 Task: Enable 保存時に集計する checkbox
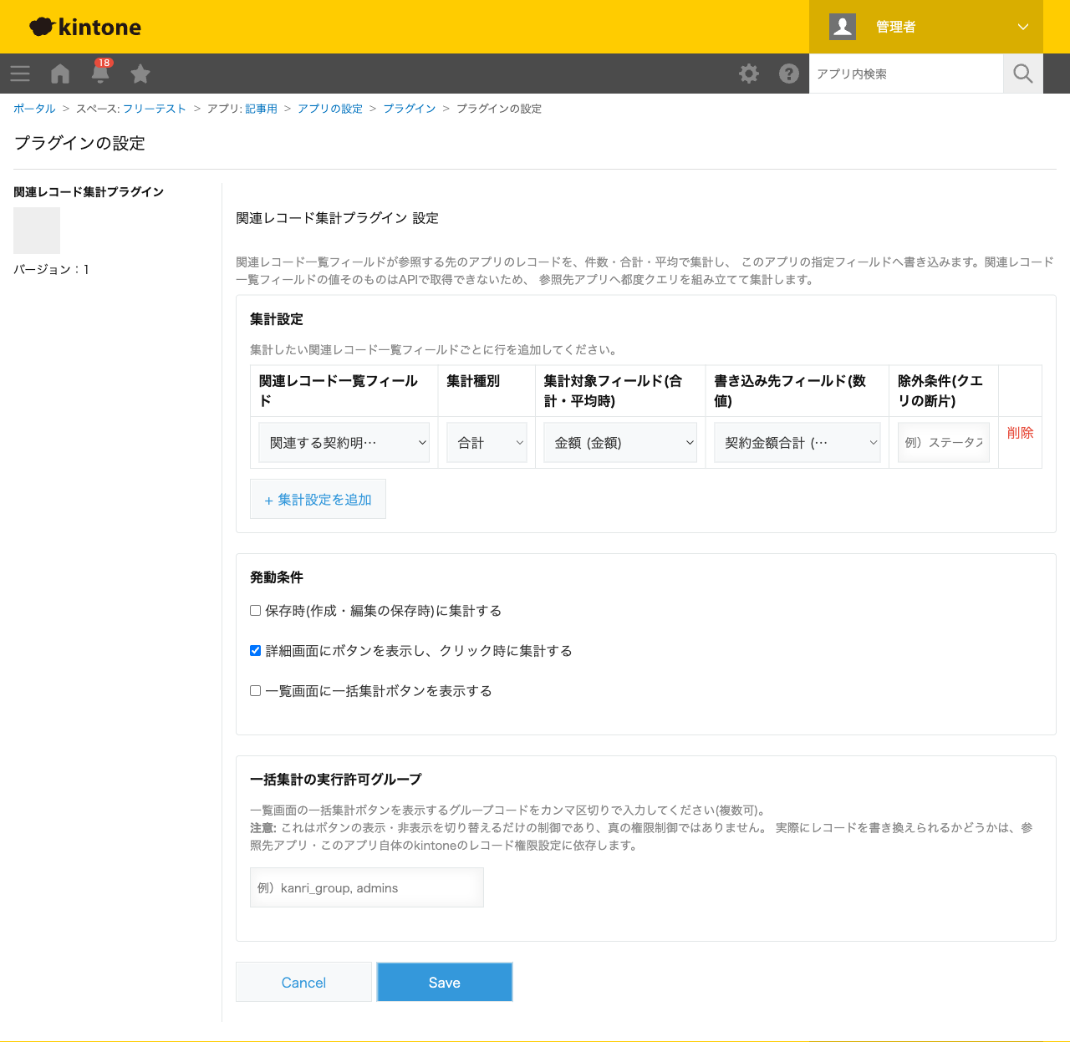point(256,611)
